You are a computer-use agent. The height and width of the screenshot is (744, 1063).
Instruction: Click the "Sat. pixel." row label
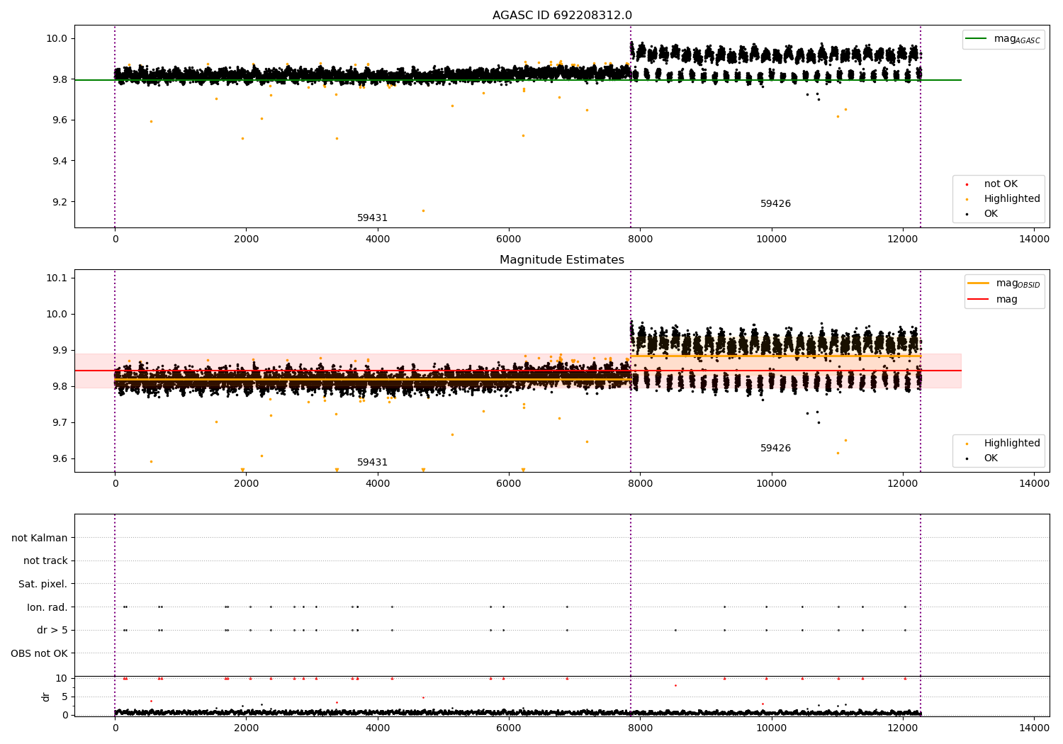pyautogui.click(x=43, y=584)
